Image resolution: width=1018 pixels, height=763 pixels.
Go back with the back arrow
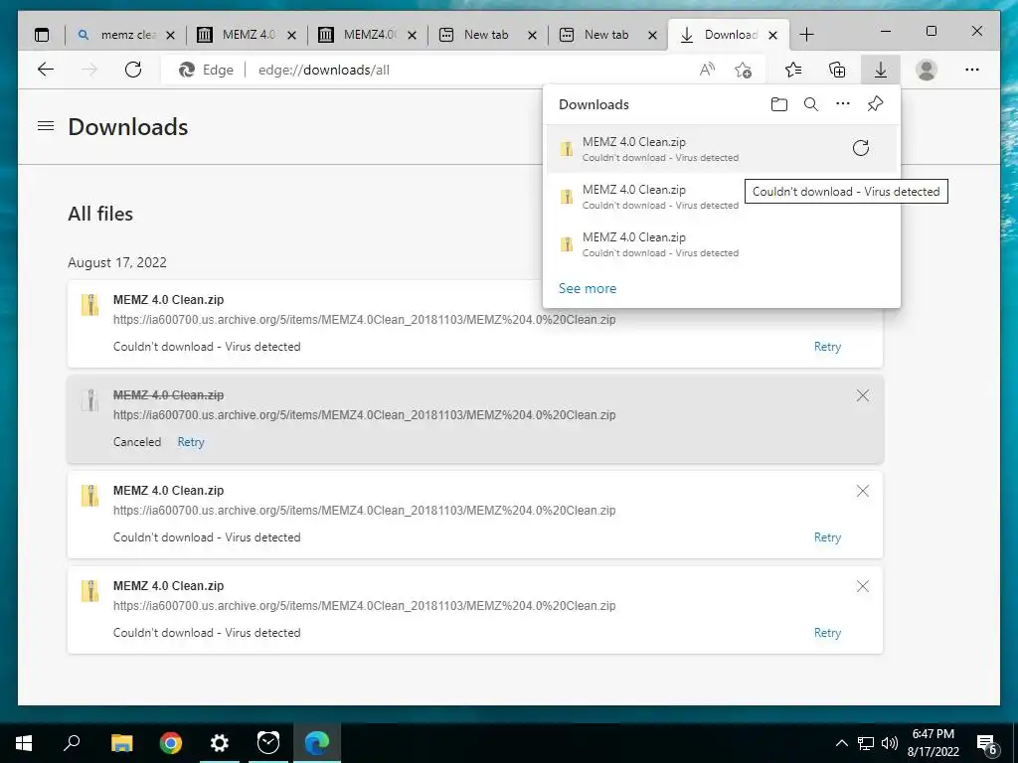point(46,70)
